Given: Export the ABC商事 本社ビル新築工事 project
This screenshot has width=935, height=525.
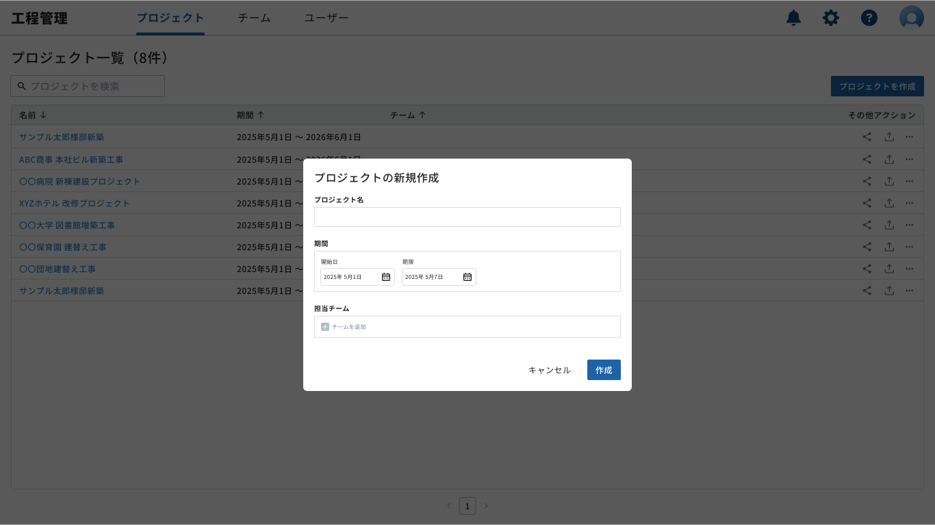Looking at the screenshot, I should click(x=889, y=159).
